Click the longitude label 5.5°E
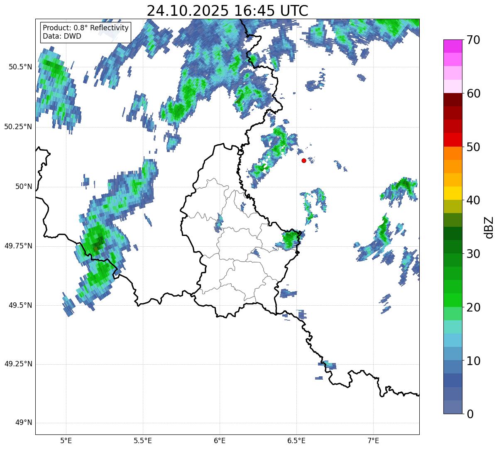This screenshot has width=499, height=449. click(143, 440)
